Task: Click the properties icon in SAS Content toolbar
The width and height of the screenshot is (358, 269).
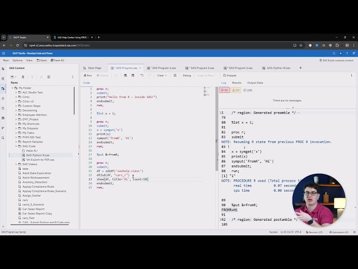Action: click(49, 77)
